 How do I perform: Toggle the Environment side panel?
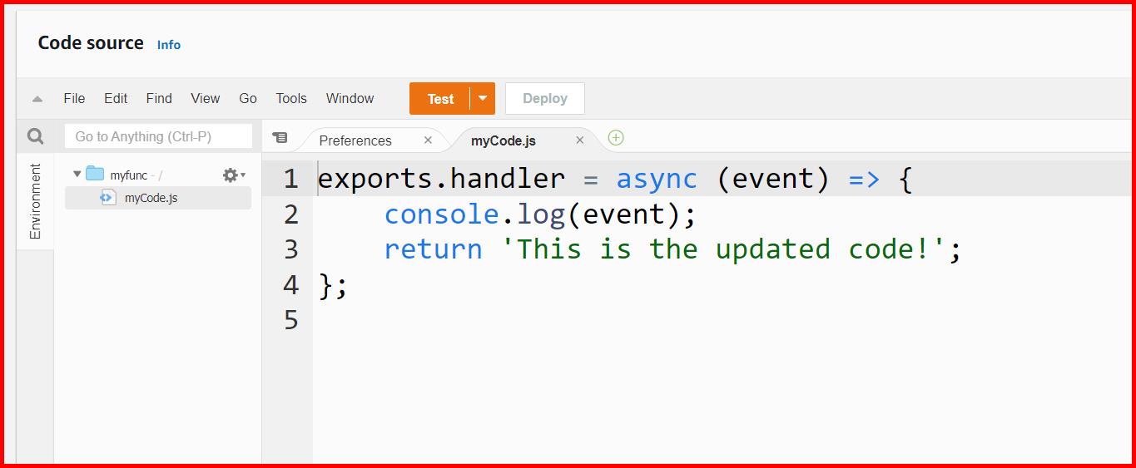click(35, 201)
